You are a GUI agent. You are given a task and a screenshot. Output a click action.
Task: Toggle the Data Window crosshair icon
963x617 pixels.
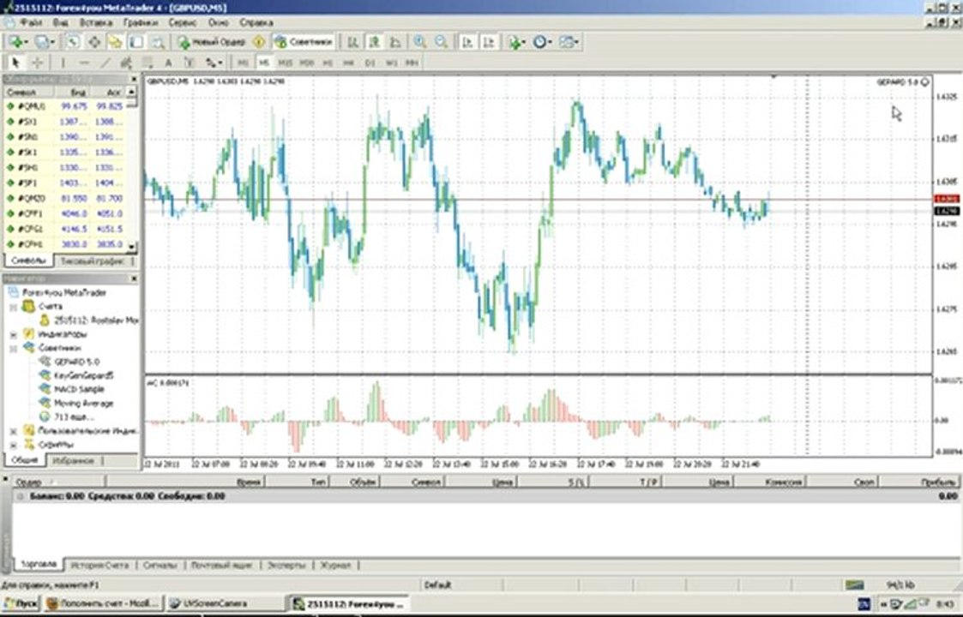94,42
